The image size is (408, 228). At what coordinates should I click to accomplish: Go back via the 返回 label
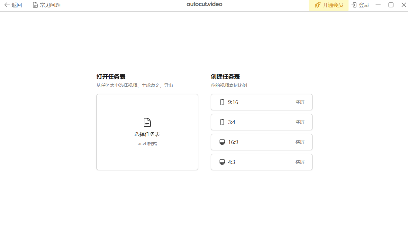coord(17,5)
